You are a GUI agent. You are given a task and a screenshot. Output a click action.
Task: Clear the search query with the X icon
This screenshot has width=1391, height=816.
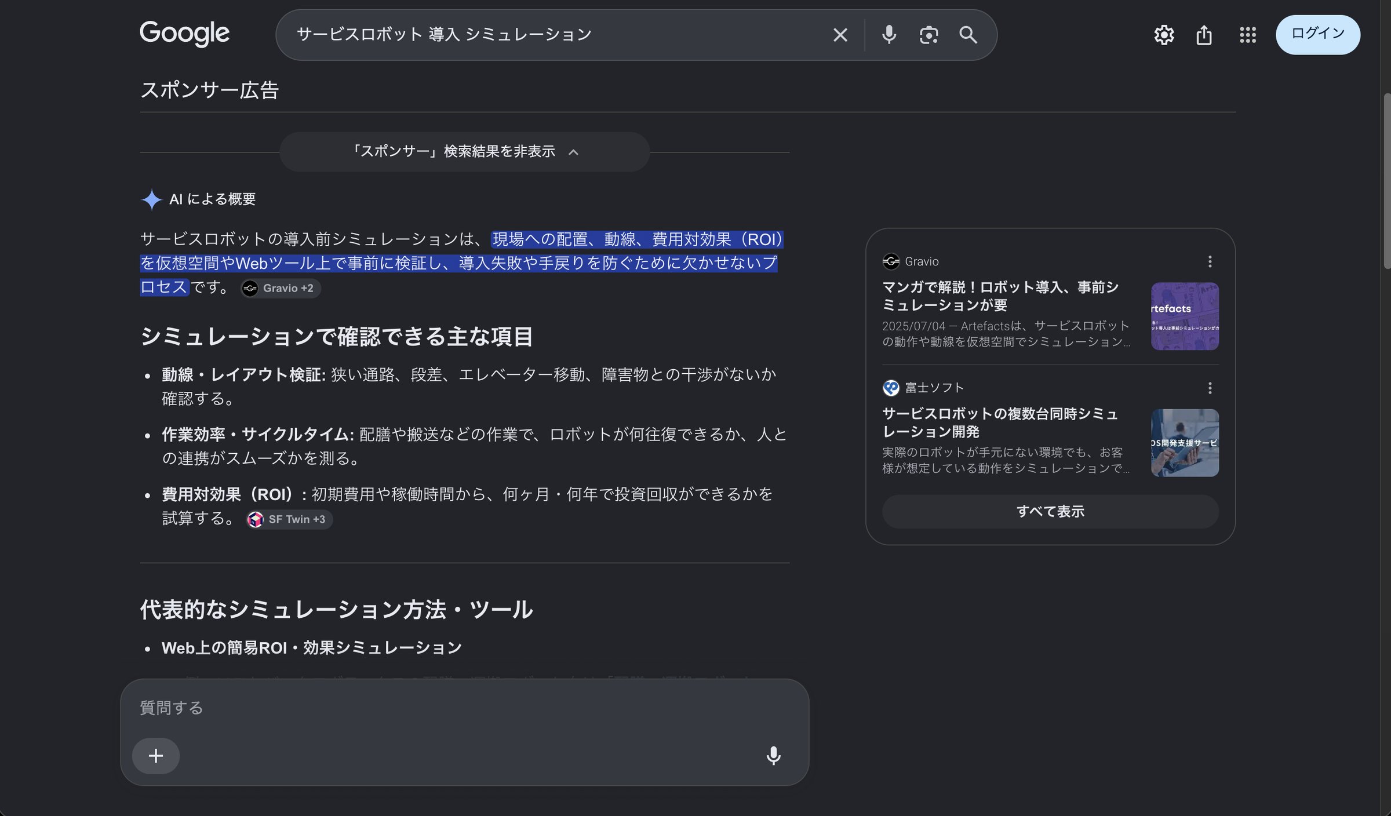pyautogui.click(x=840, y=35)
